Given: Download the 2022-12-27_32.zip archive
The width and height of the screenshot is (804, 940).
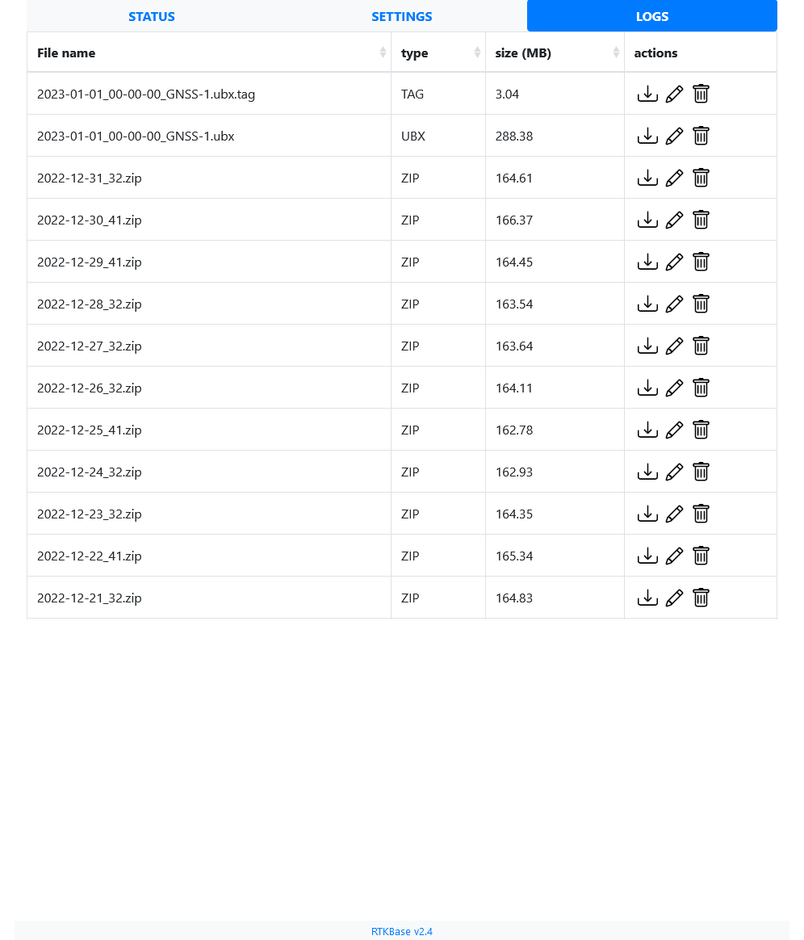Looking at the screenshot, I should (x=647, y=346).
